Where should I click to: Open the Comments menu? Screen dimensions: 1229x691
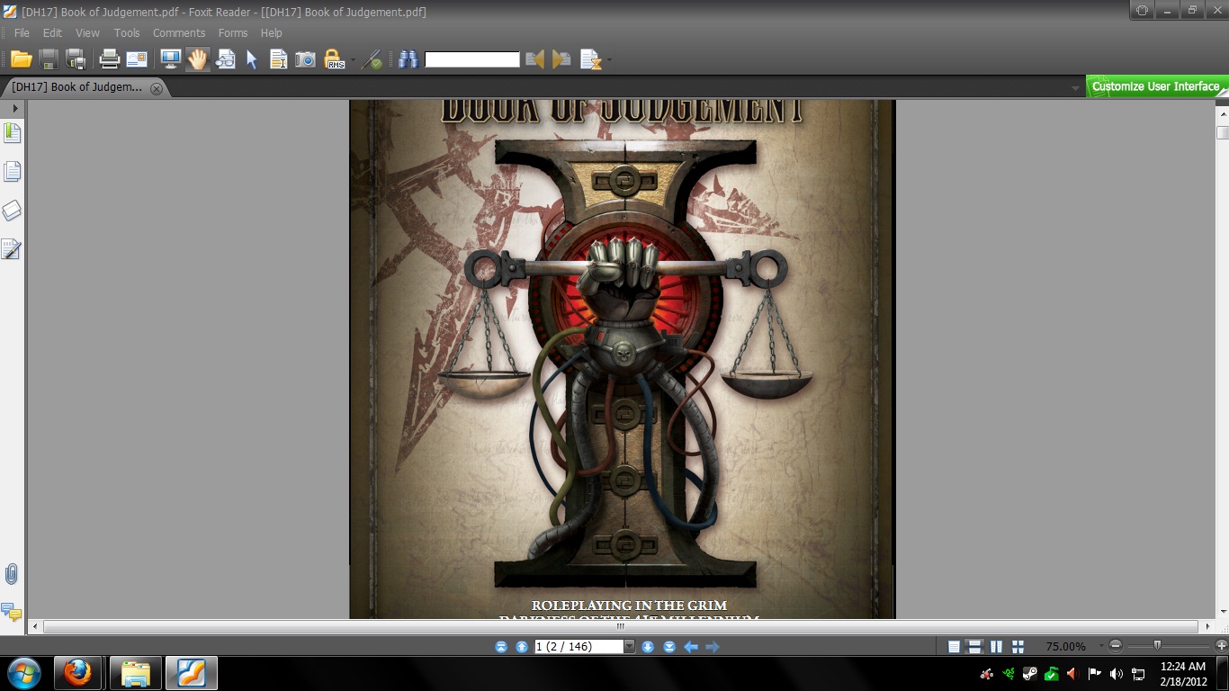pos(179,32)
